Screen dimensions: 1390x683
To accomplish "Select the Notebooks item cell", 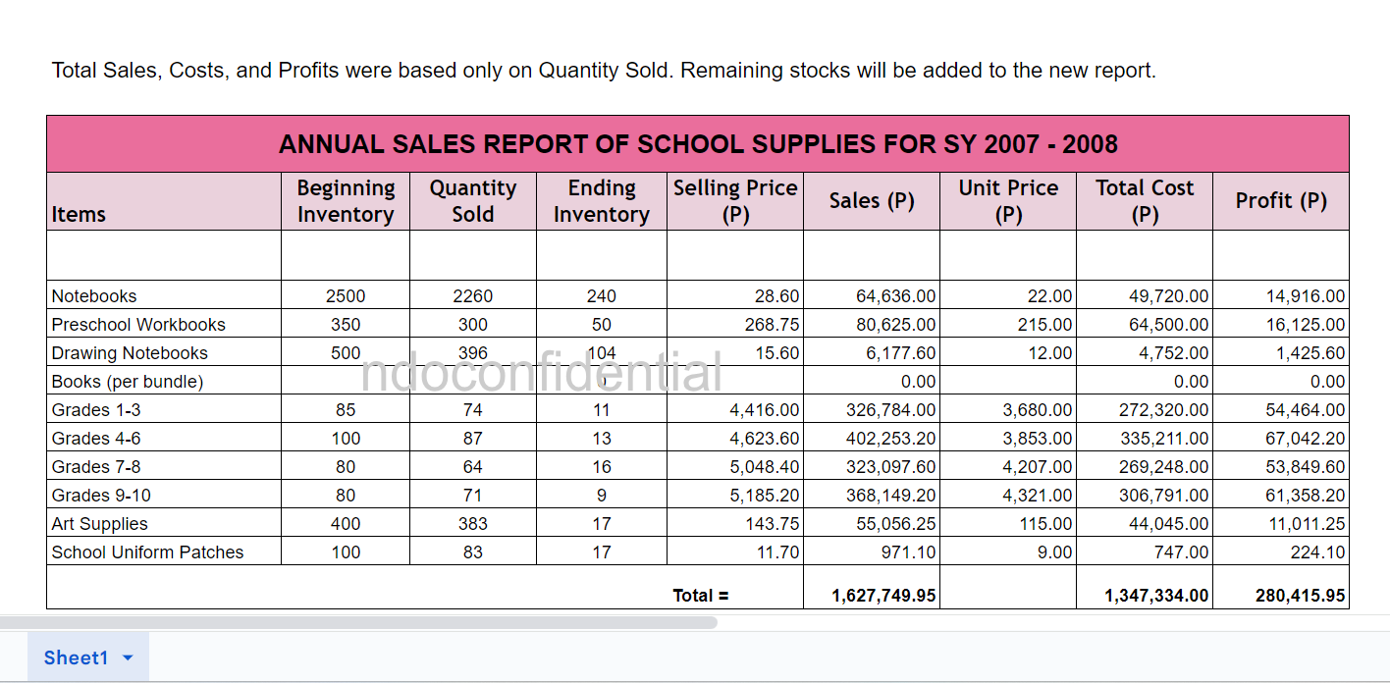I will pos(94,296).
